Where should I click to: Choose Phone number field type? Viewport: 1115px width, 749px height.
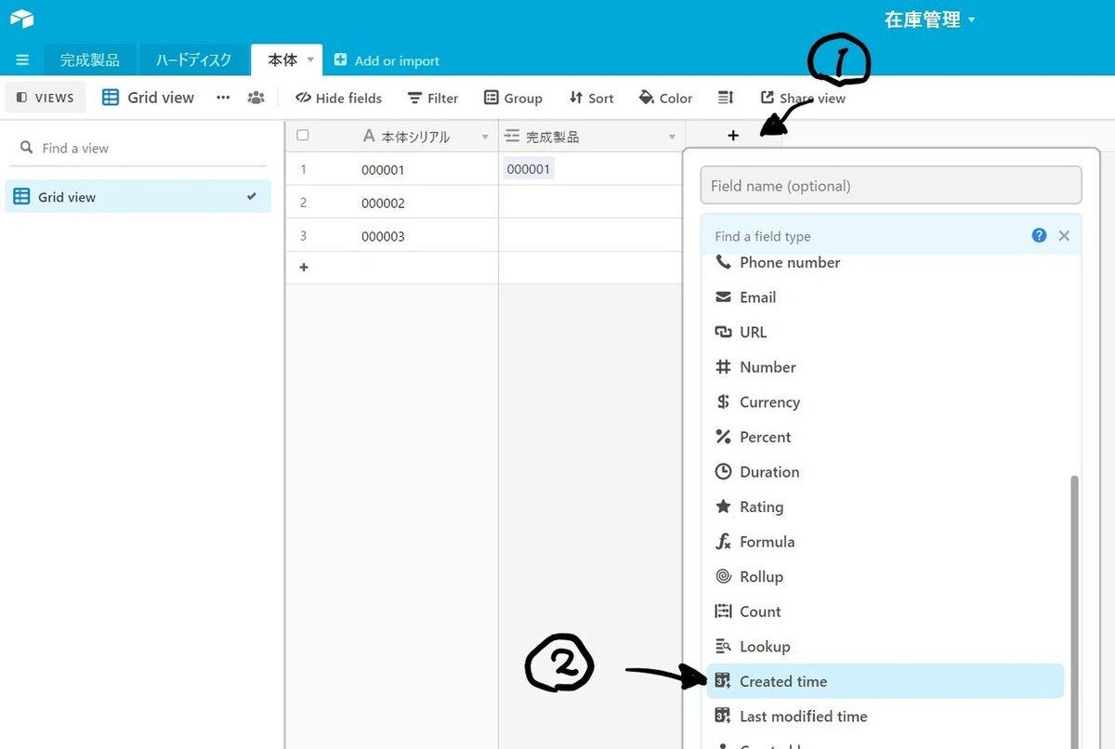point(885,263)
